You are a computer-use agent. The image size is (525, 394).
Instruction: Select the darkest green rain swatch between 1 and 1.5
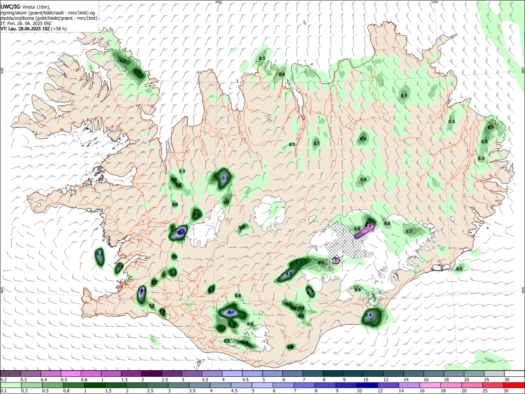coord(95,385)
